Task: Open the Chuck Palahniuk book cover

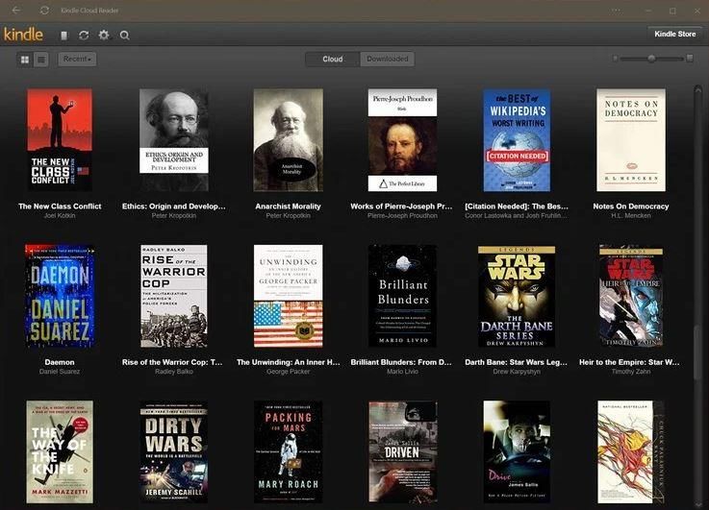Action: point(631,451)
